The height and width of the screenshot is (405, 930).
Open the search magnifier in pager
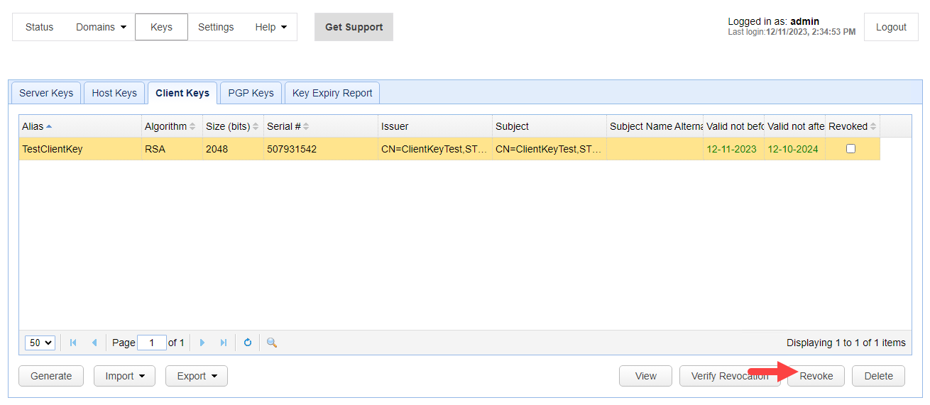coord(272,343)
